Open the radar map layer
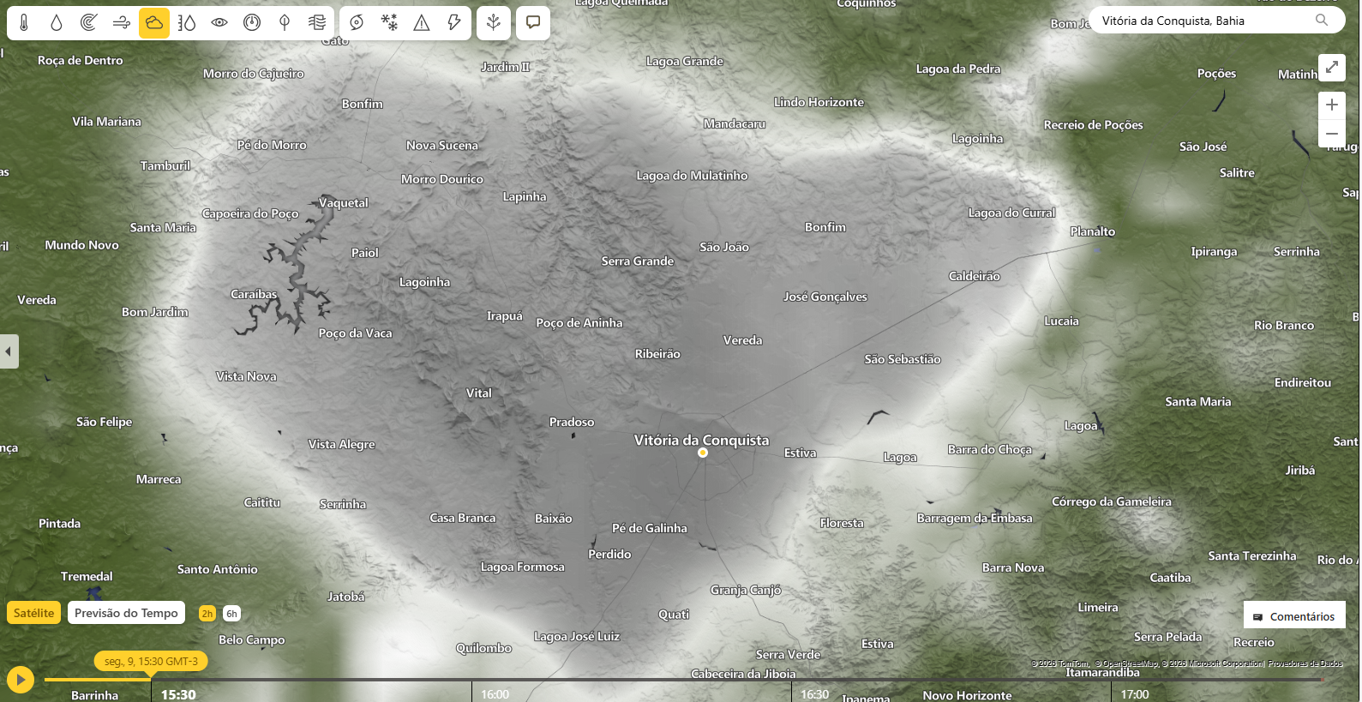The height and width of the screenshot is (702, 1362). click(89, 23)
